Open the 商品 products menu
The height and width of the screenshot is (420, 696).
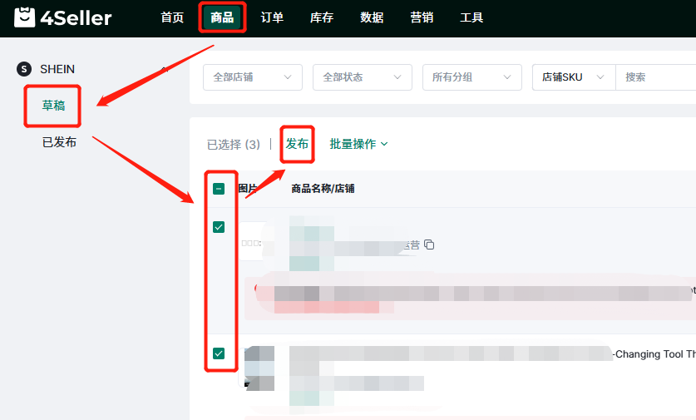pyautogui.click(x=222, y=17)
